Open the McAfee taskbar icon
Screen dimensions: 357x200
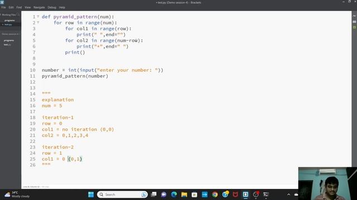(x=235, y=194)
